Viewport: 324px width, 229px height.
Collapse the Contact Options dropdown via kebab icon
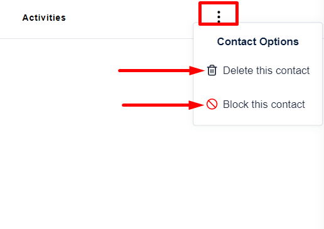[x=219, y=17]
